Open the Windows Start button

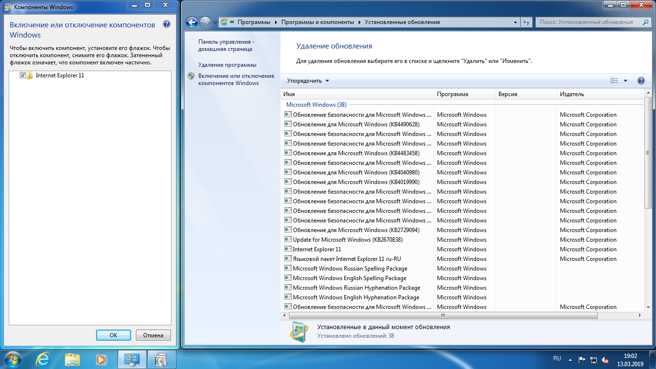tap(13, 359)
